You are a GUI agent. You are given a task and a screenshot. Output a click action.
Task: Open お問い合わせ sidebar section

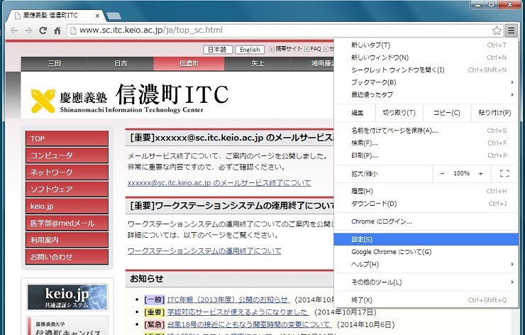tap(67, 257)
